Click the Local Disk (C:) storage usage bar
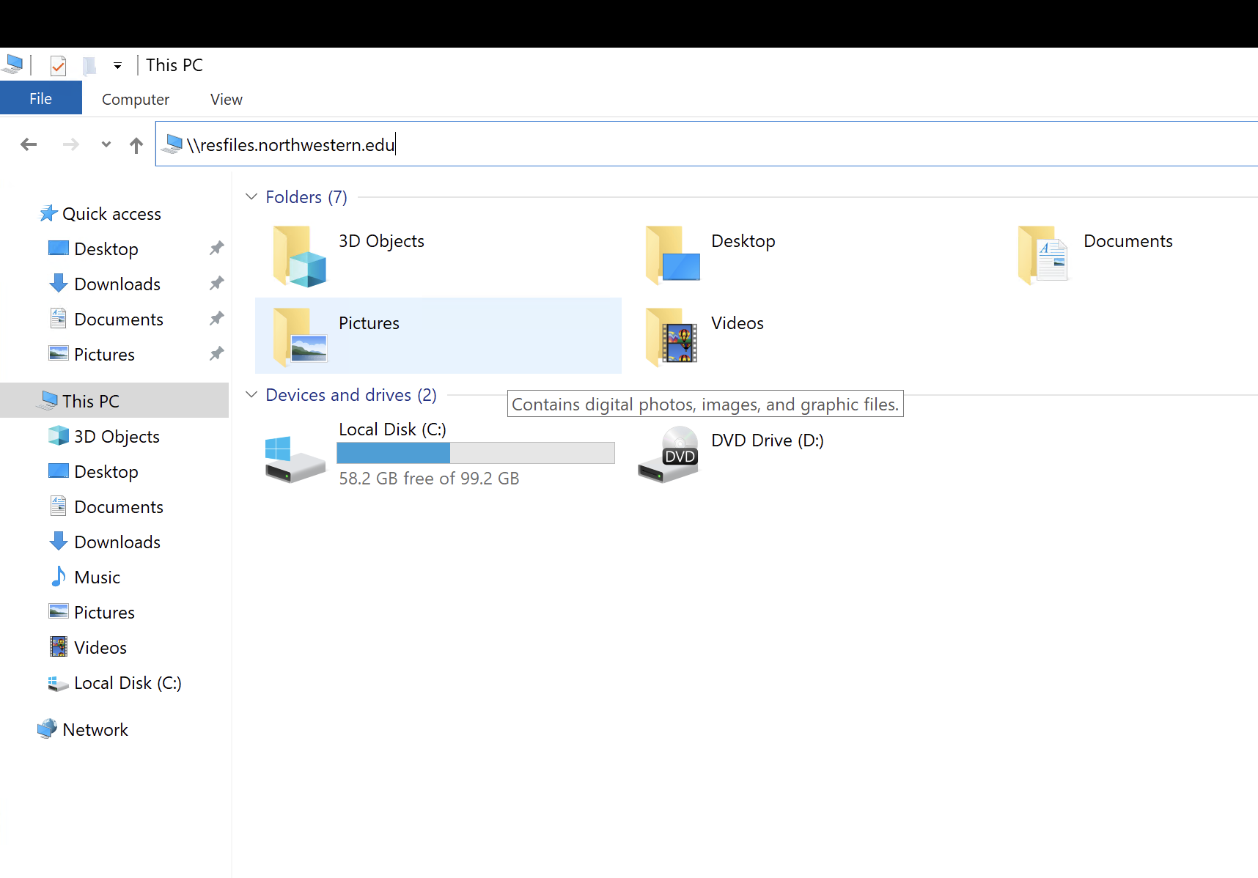 475,453
